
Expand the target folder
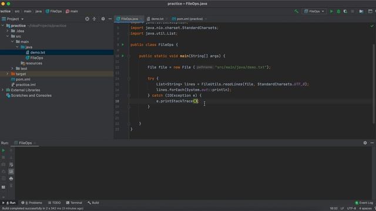click(x=8, y=74)
